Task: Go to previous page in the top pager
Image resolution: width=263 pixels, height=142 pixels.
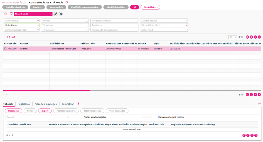Action: pos(251,37)
